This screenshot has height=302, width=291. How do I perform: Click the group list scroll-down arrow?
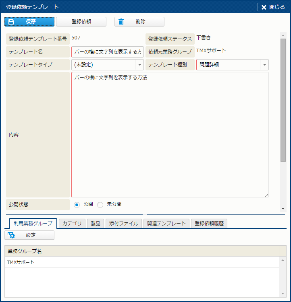[283, 294]
